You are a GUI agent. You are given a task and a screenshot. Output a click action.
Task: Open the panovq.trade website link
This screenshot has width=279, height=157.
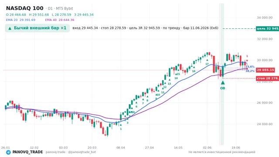pyautogui.click(x=55, y=152)
